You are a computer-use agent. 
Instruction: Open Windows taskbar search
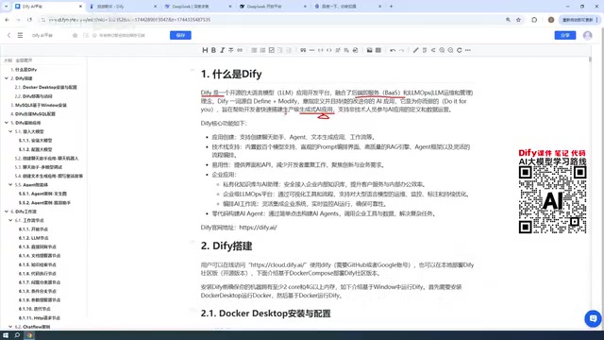coord(17,335)
